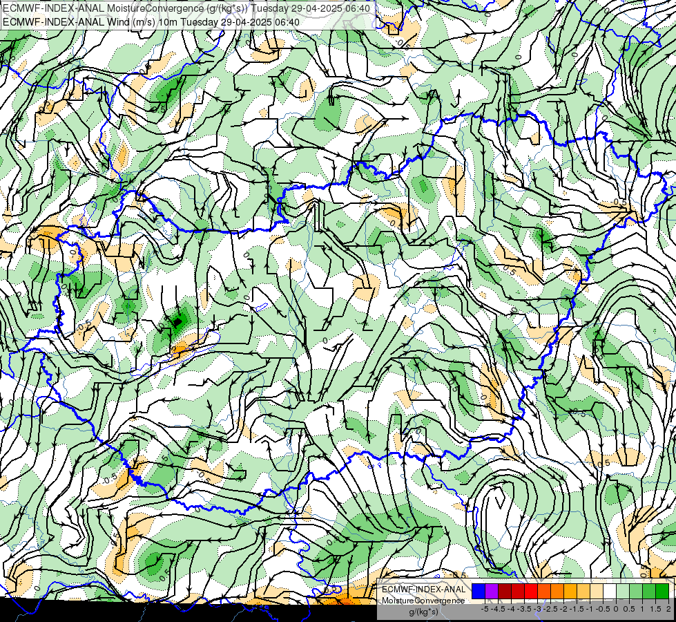Click the -5 tick label on the legend
676x622 pixels.
pos(485,609)
